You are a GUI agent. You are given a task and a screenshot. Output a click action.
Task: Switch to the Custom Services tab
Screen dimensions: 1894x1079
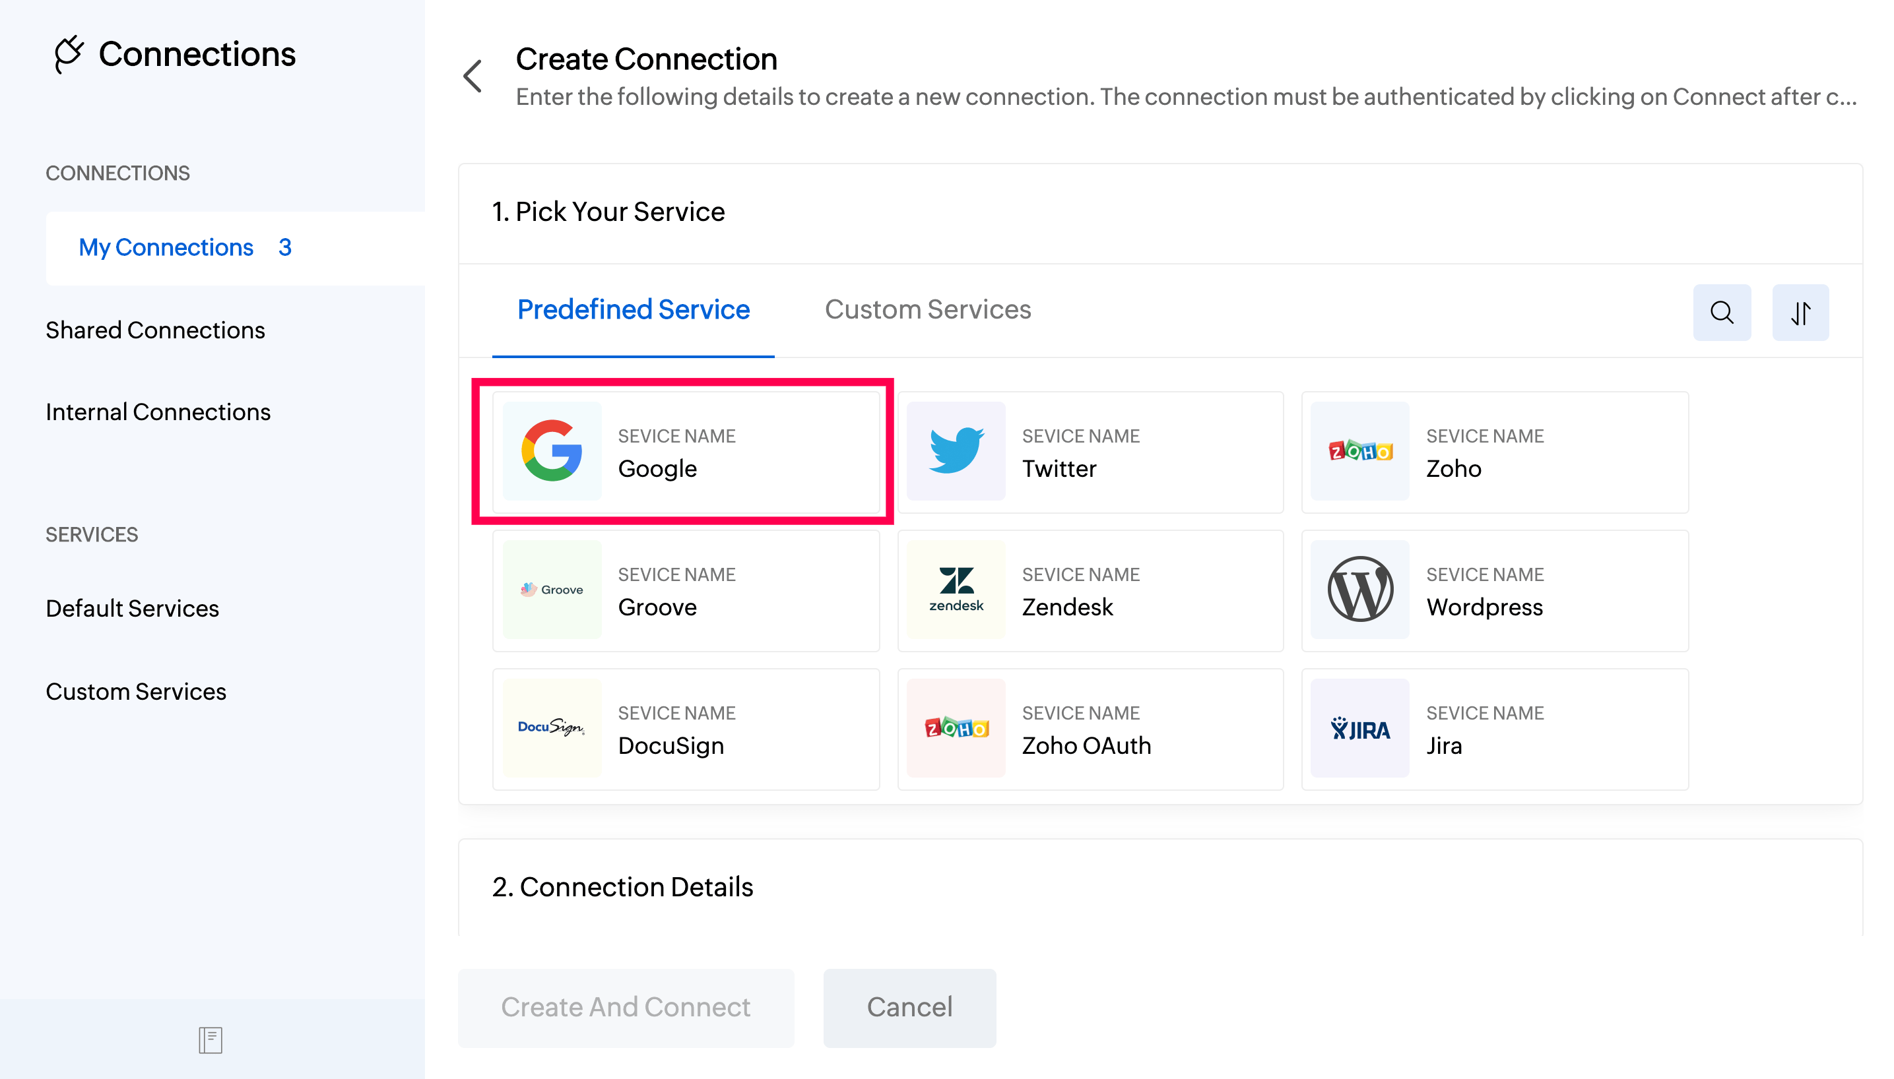(x=927, y=310)
